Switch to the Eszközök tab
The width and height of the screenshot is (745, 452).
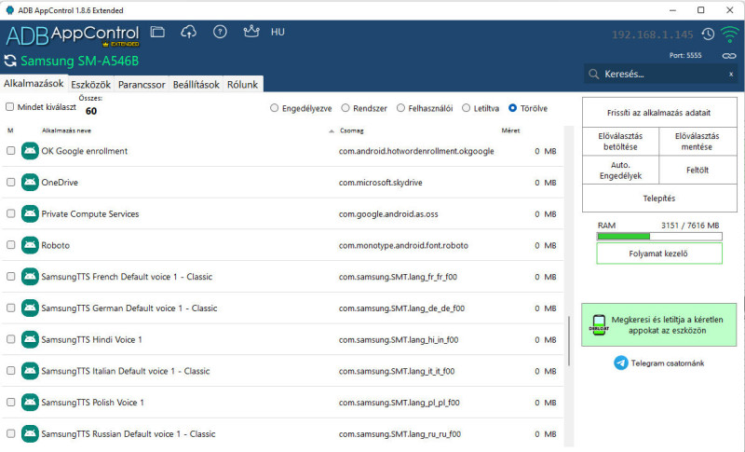click(90, 85)
